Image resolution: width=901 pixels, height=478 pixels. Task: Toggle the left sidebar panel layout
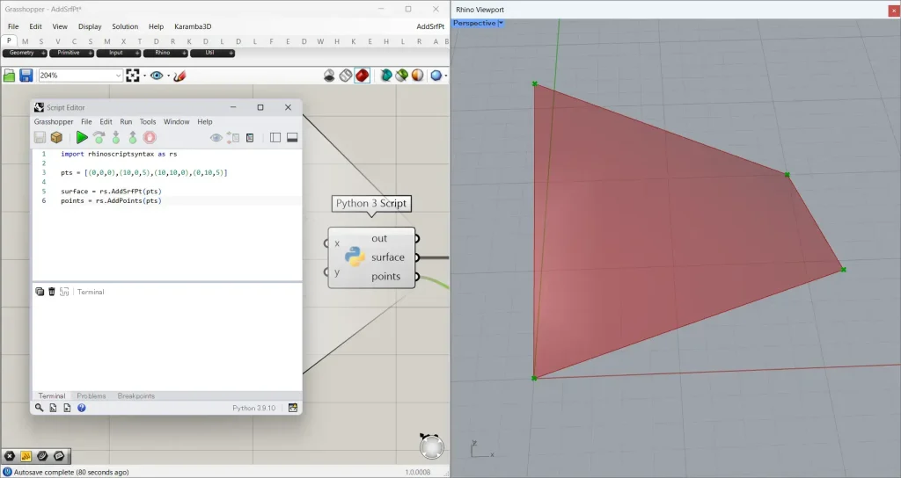click(x=275, y=137)
